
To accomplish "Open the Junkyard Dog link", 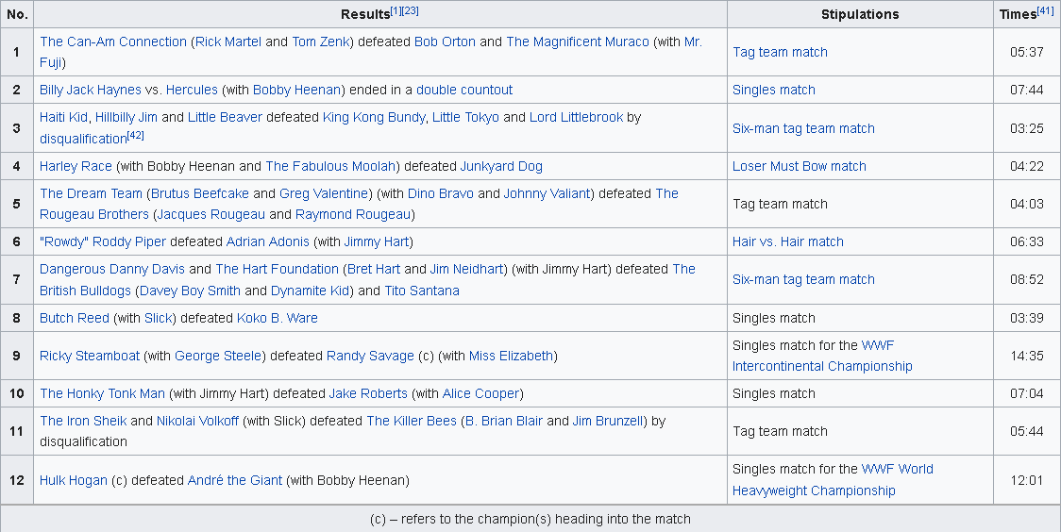I will 501,166.
